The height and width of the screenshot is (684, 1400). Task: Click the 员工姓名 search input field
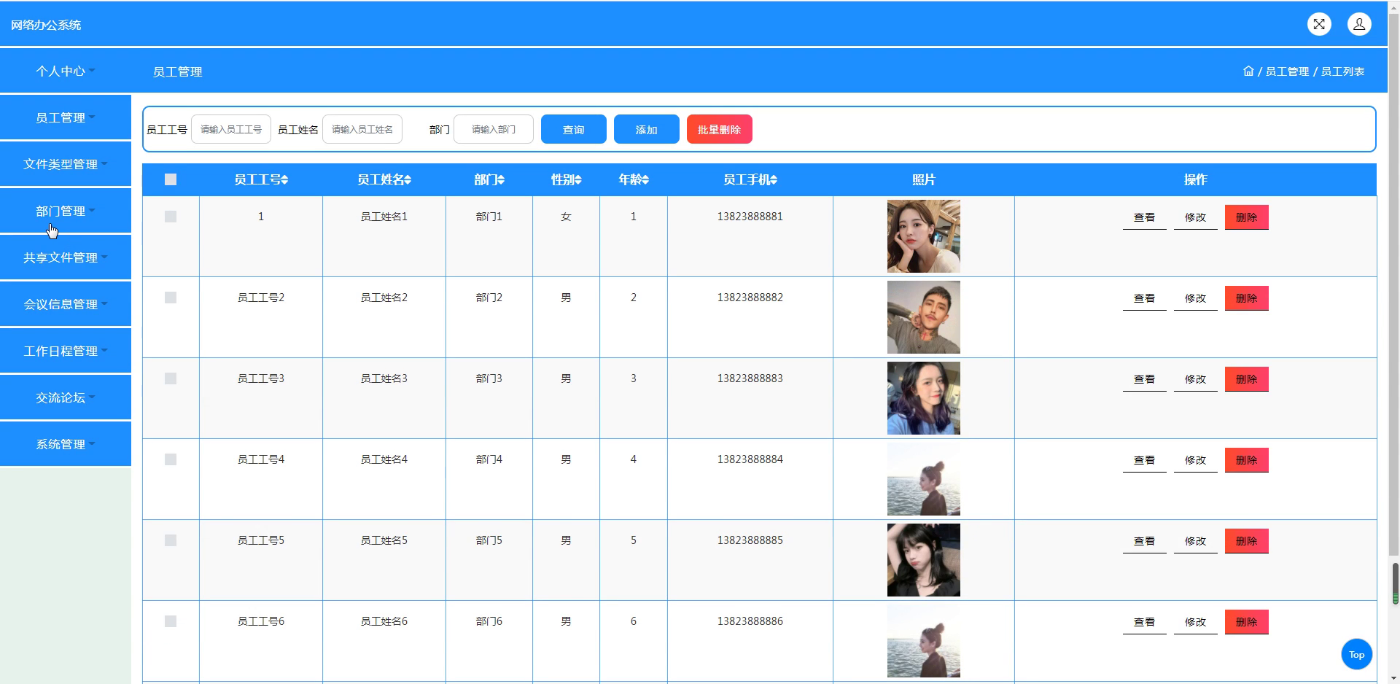362,129
